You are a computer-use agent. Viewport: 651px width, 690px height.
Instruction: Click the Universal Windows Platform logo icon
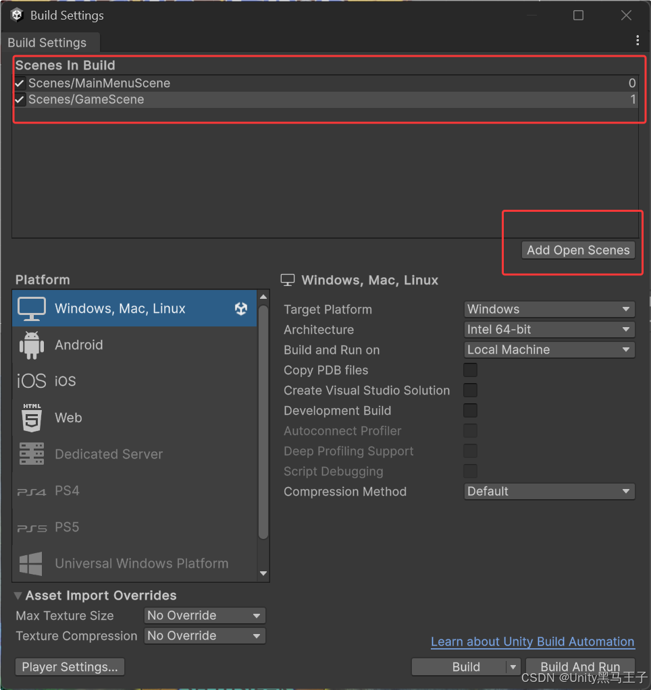coord(31,564)
